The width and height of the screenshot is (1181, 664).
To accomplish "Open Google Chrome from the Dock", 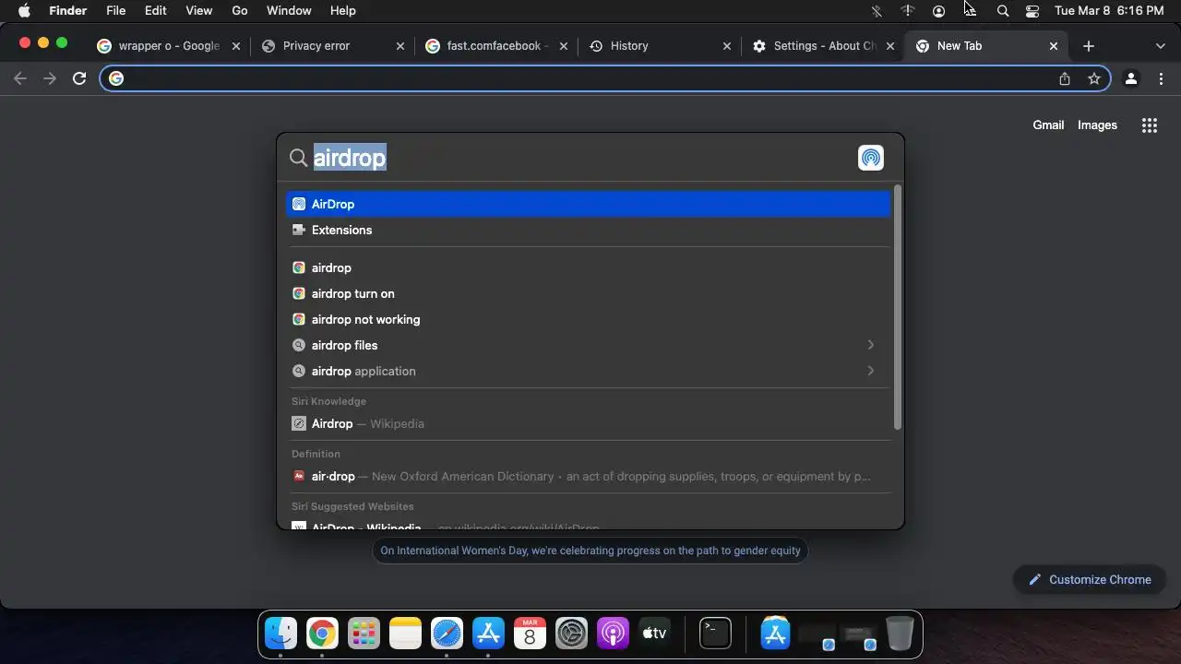I will pos(322,634).
